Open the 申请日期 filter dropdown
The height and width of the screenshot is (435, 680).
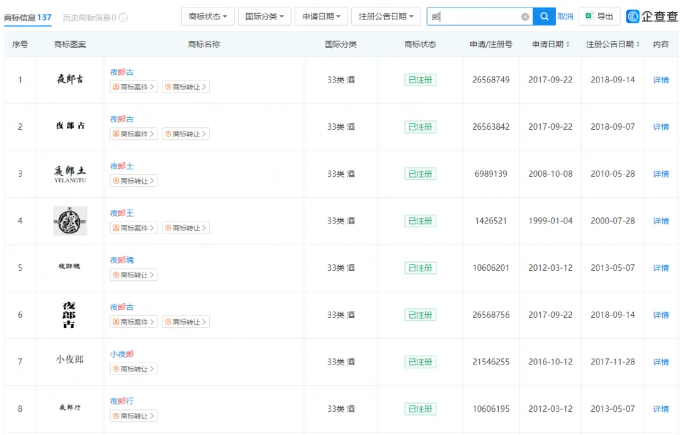point(321,16)
